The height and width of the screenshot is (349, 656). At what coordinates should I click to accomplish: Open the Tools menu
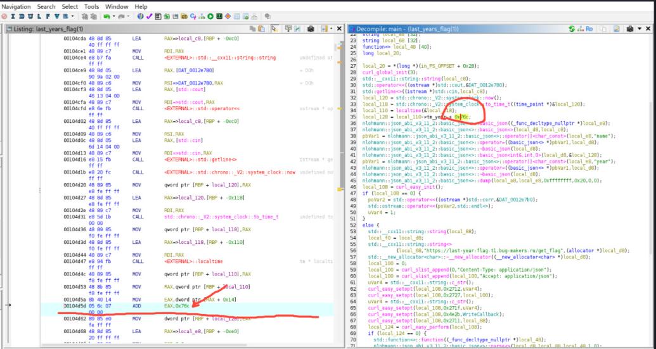point(92,7)
